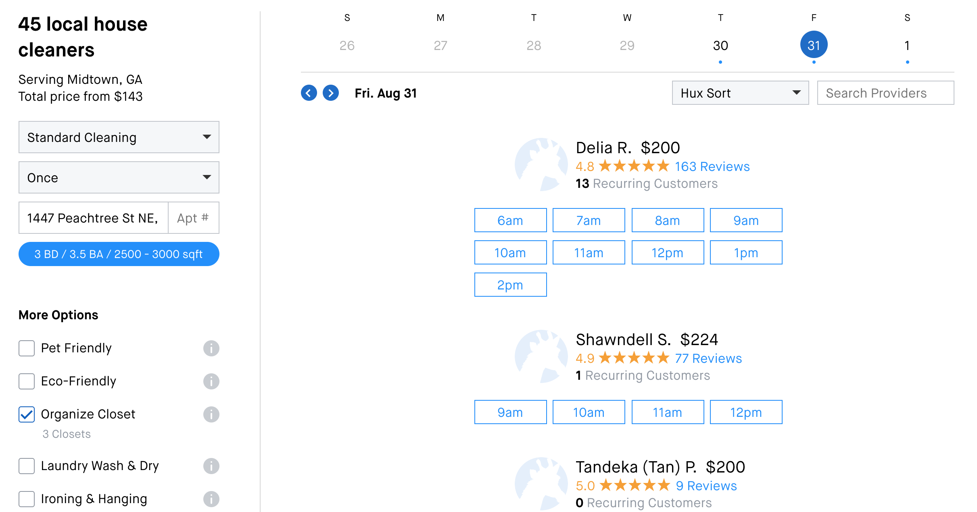
Task: Check the Laundry Wash & Dry box
Action: [27, 466]
